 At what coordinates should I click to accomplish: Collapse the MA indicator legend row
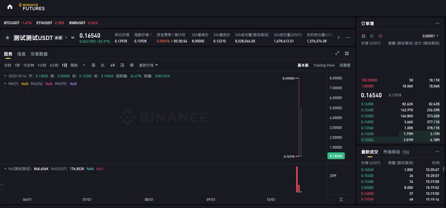point(6,84)
